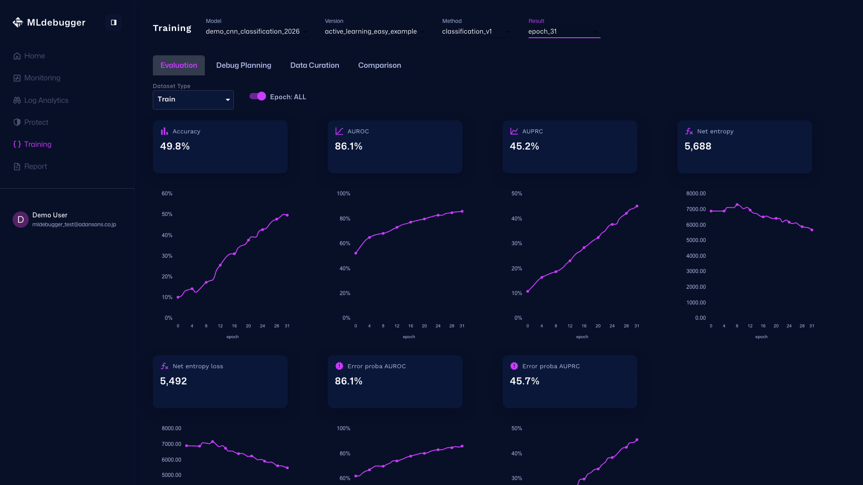Change Dataset Type from Train

(193, 100)
